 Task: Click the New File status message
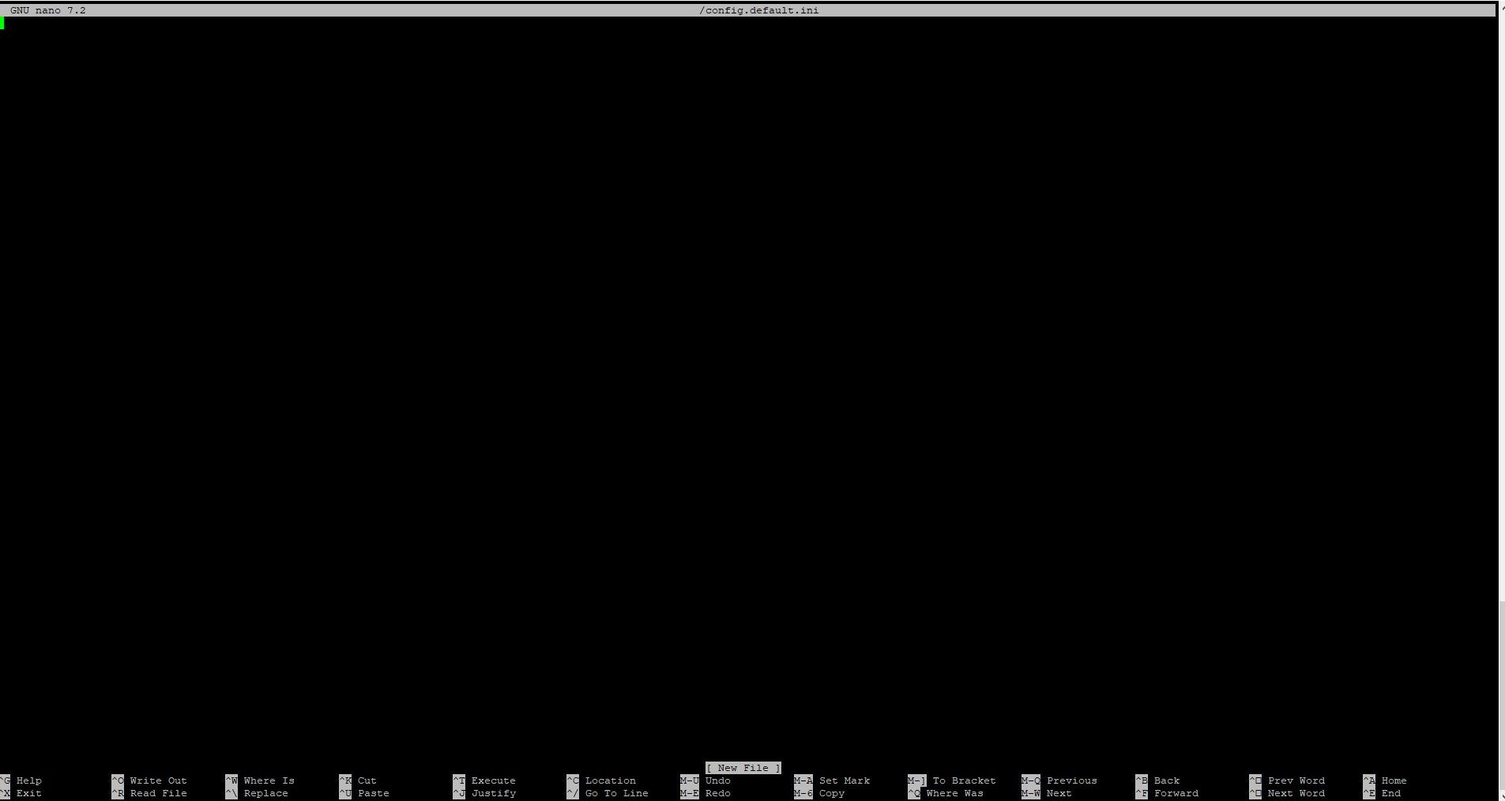pos(743,768)
